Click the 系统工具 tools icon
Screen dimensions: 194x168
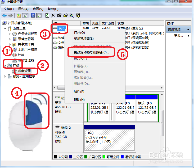coord(10,28)
